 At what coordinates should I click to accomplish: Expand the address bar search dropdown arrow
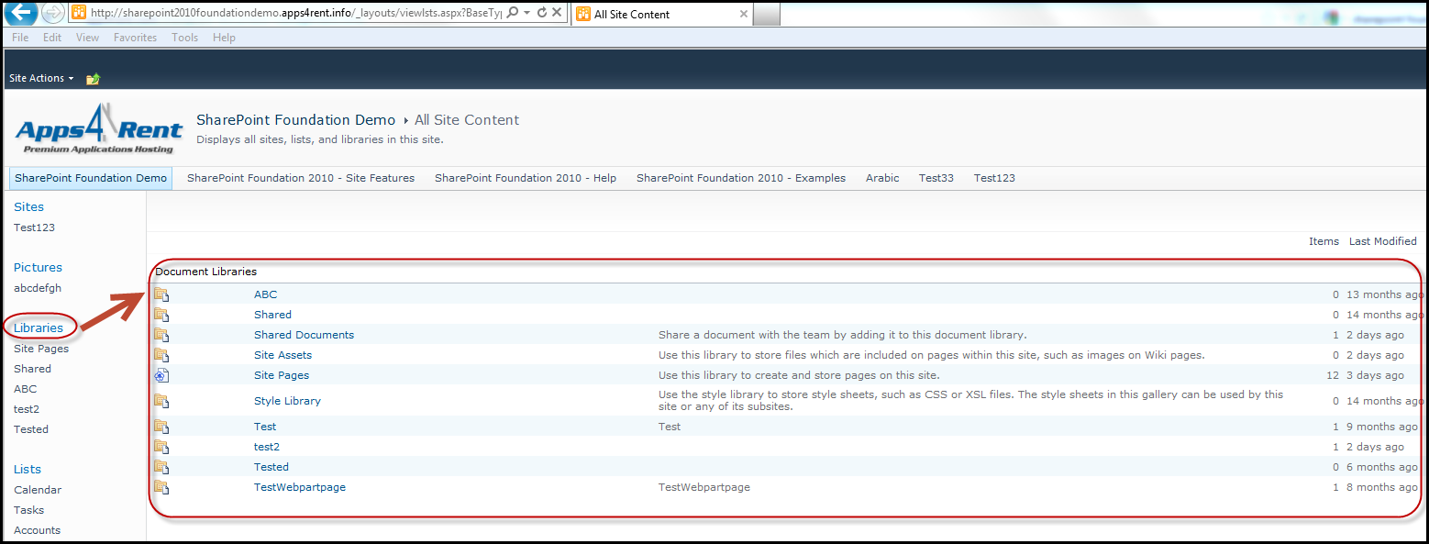tap(526, 13)
